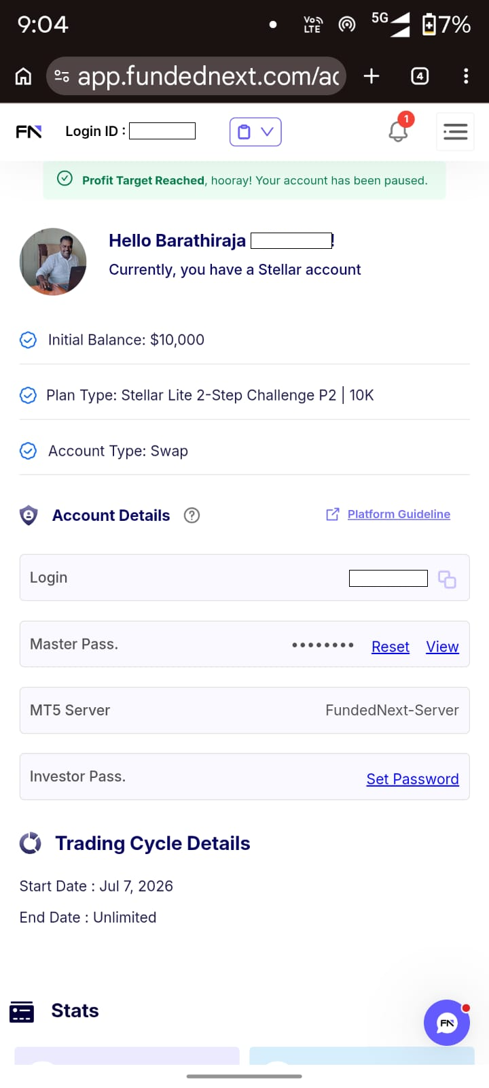Show open tabs counter
The image size is (489, 1088).
click(x=420, y=76)
